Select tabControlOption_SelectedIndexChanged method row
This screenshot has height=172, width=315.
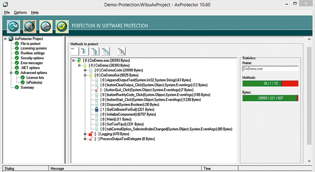(x=166, y=129)
